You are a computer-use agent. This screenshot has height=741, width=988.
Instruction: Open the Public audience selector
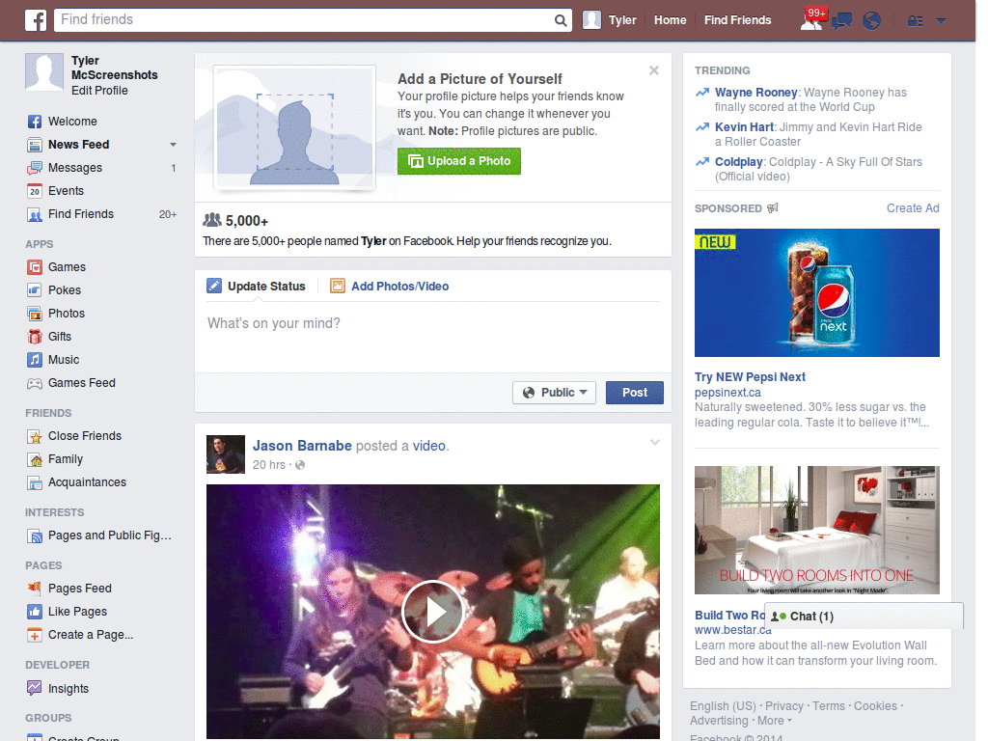(554, 393)
